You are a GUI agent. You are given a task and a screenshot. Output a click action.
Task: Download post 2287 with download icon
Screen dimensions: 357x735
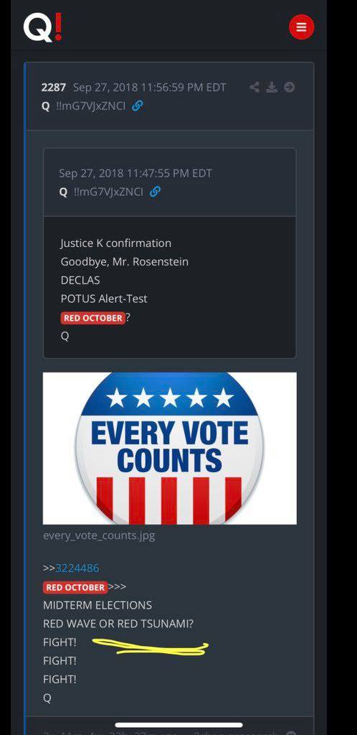272,87
